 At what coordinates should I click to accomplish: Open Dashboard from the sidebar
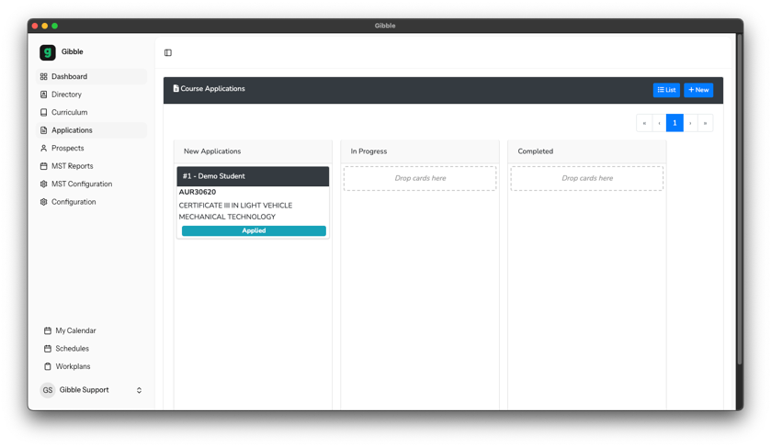point(69,77)
